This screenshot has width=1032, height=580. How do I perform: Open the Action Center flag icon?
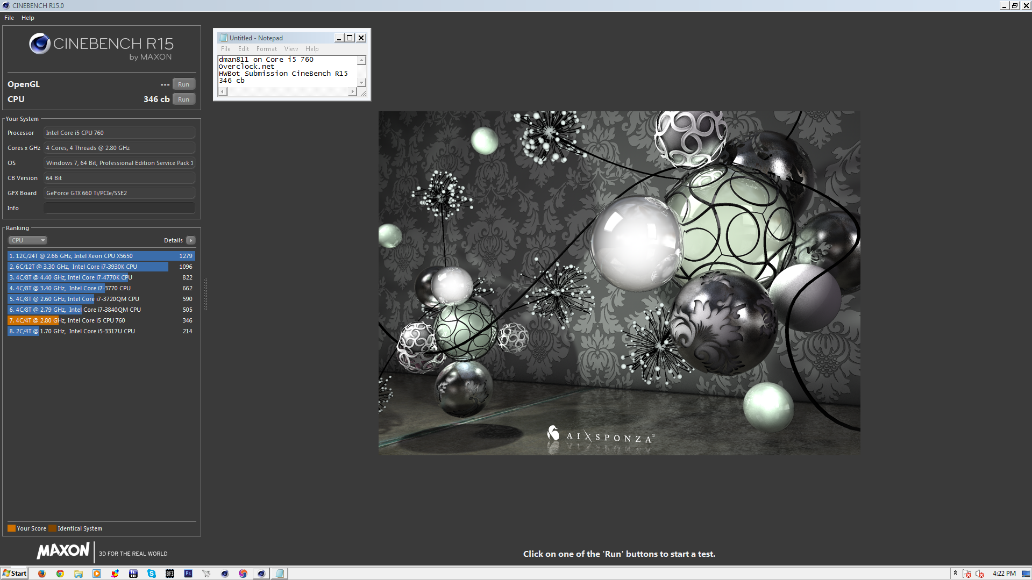[967, 574]
